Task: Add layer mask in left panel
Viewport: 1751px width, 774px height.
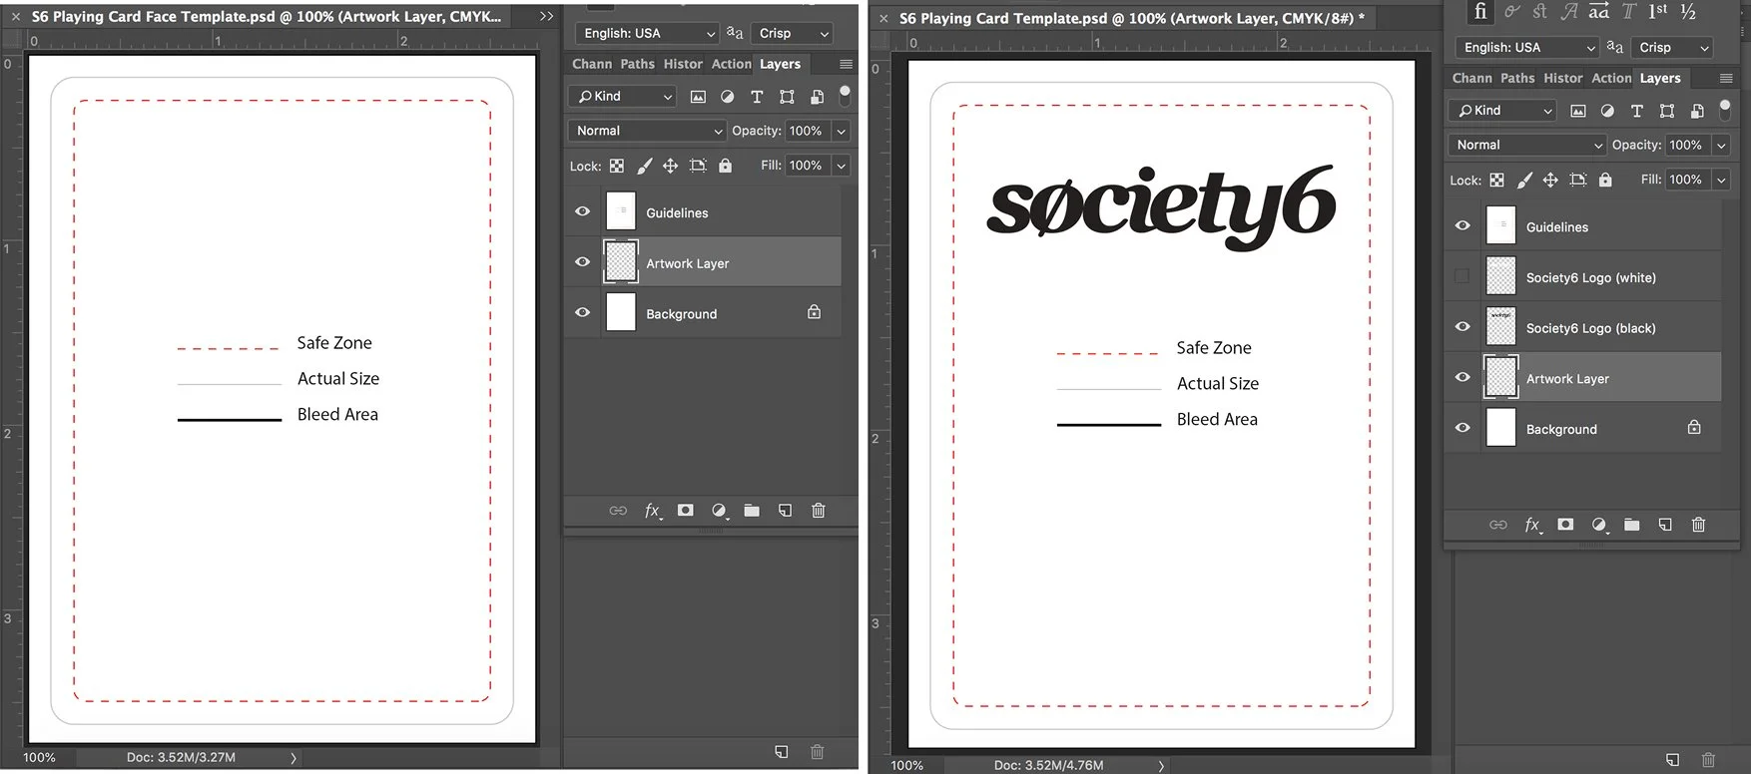Action: [x=685, y=510]
